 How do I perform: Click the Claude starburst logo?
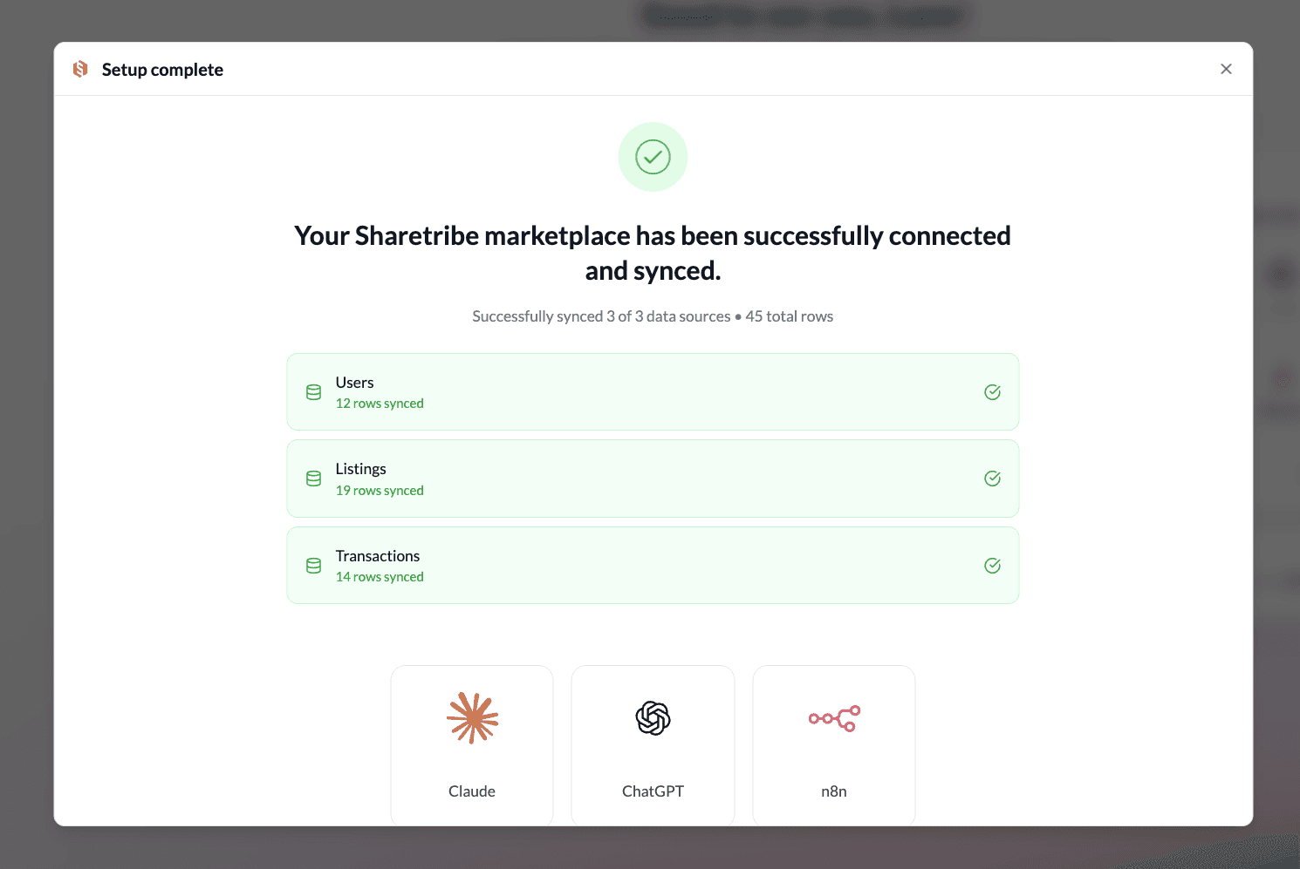(x=472, y=718)
